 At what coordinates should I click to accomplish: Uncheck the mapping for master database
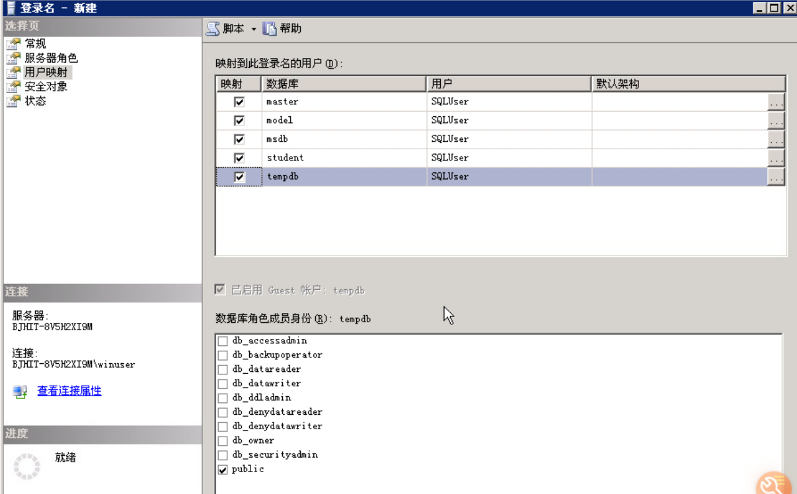[239, 102]
